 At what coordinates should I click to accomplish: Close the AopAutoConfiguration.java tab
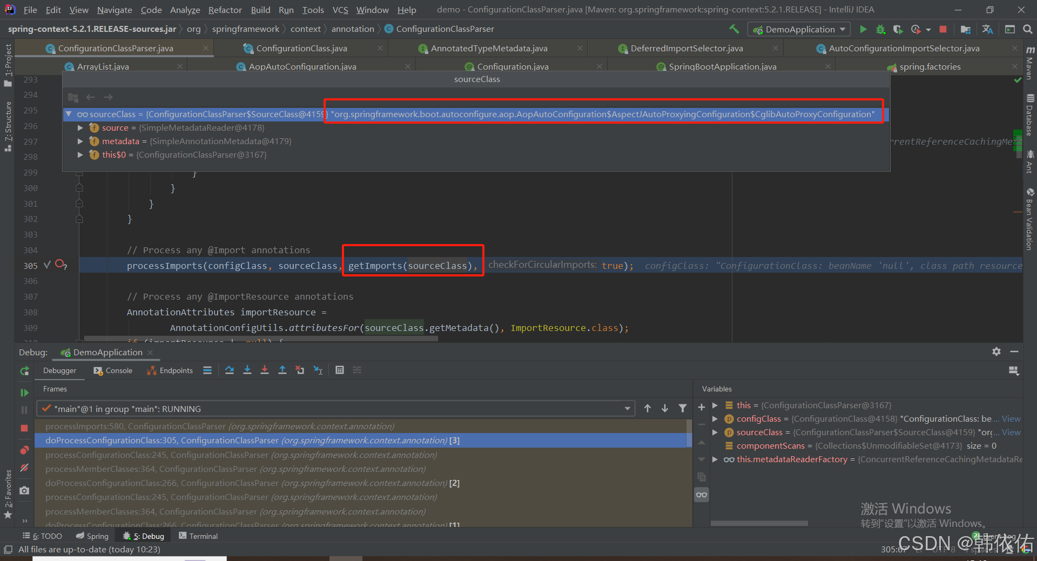tap(408, 66)
